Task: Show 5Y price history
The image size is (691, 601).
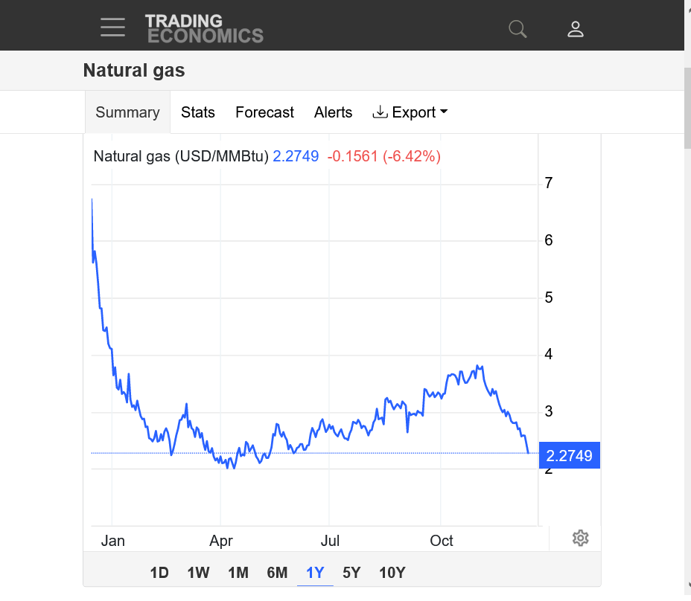Action: pyautogui.click(x=351, y=573)
